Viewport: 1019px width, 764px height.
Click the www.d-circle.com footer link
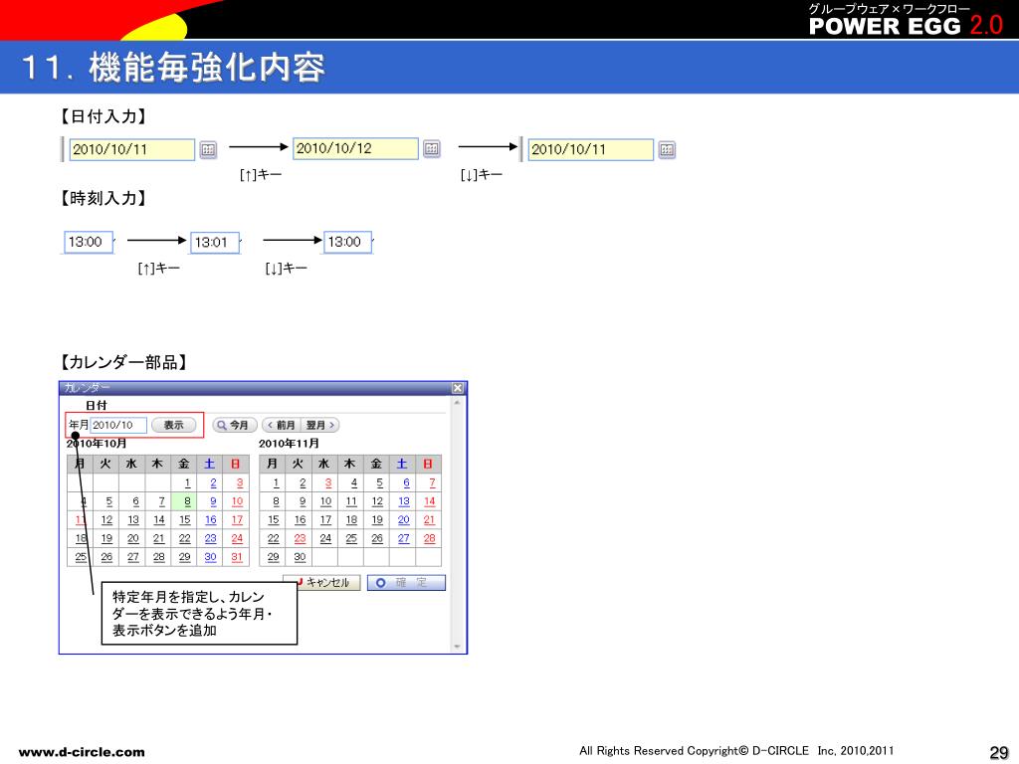click(x=82, y=752)
